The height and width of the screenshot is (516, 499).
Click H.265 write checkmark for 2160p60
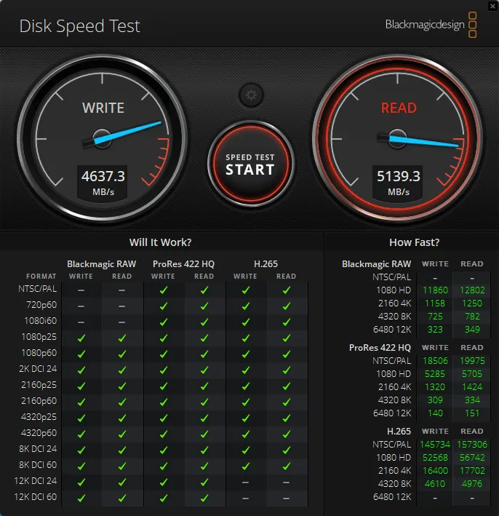click(x=245, y=402)
